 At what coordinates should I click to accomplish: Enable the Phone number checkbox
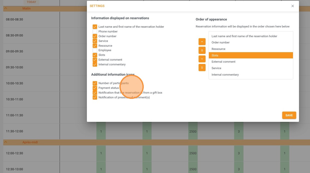pos(95,31)
